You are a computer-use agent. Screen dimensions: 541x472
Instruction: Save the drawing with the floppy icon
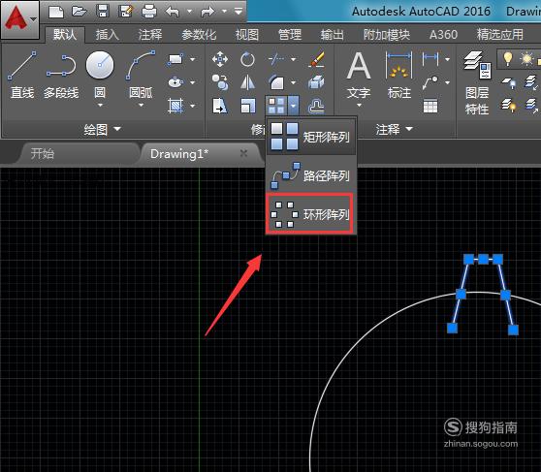[x=103, y=12]
